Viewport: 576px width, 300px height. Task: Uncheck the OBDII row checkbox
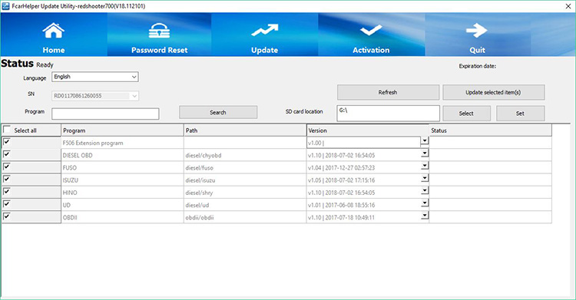7,216
